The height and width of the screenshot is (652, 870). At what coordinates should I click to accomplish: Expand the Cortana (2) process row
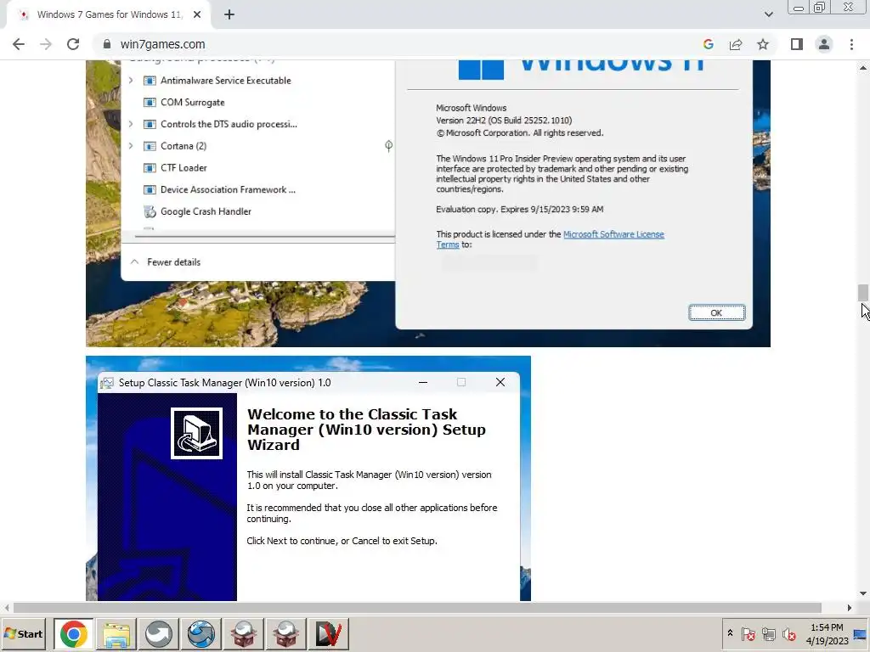click(131, 146)
